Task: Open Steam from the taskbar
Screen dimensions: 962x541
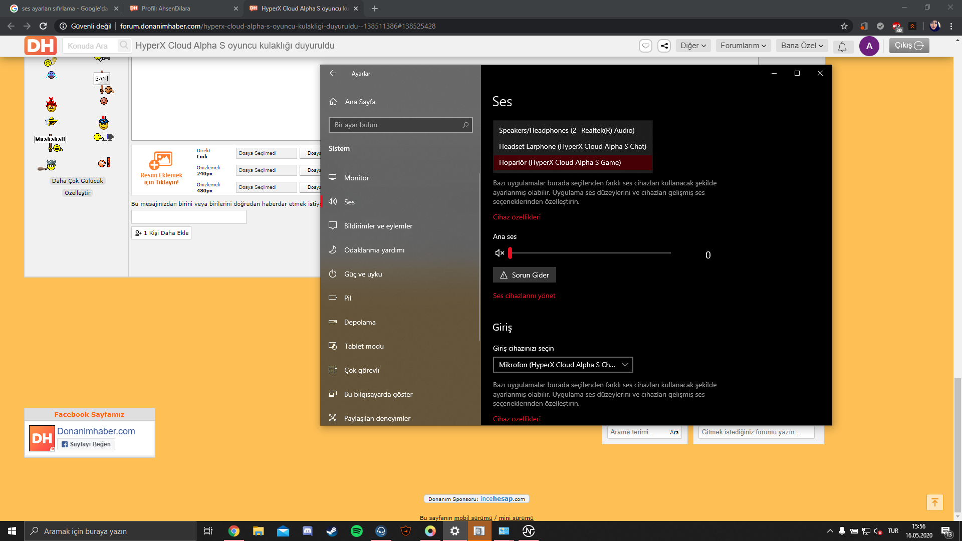Action: (x=332, y=531)
